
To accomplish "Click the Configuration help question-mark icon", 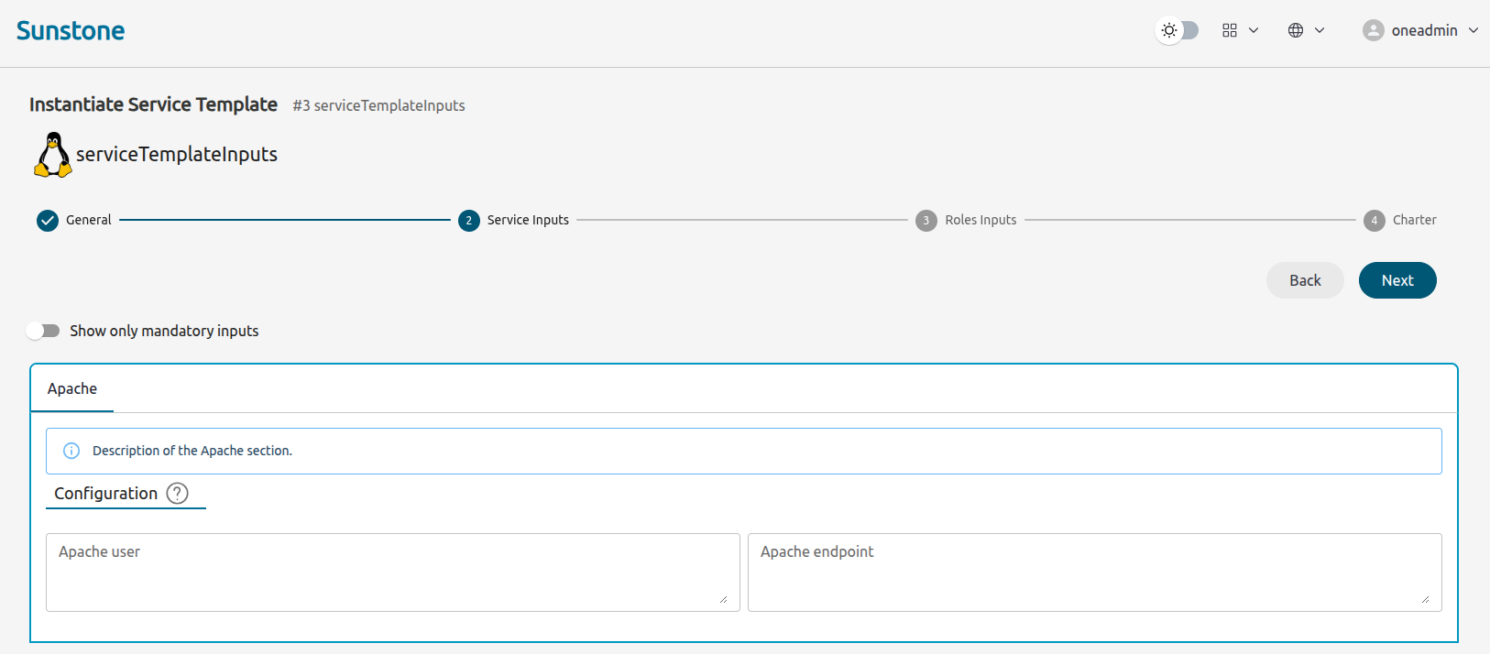I will [x=178, y=494].
